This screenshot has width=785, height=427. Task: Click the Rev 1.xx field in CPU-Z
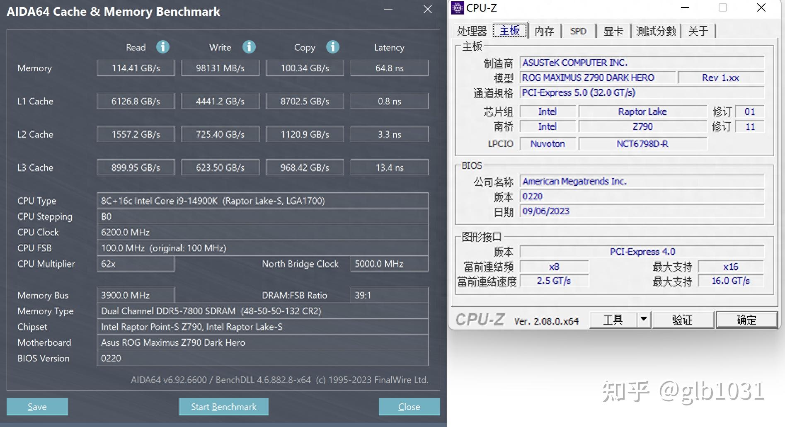coord(721,78)
